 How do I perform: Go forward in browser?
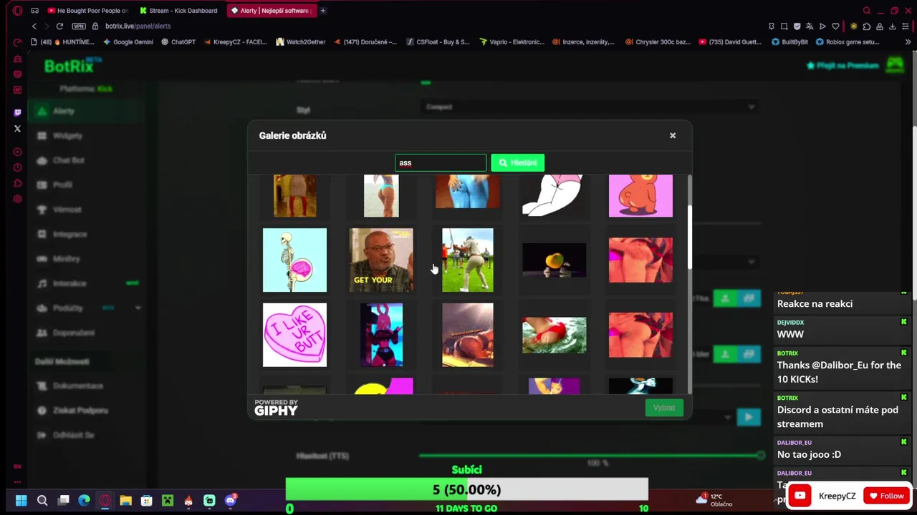(45, 26)
